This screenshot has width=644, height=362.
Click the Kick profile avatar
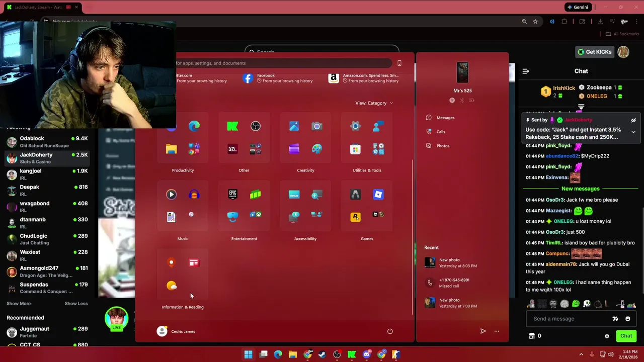coord(623,52)
